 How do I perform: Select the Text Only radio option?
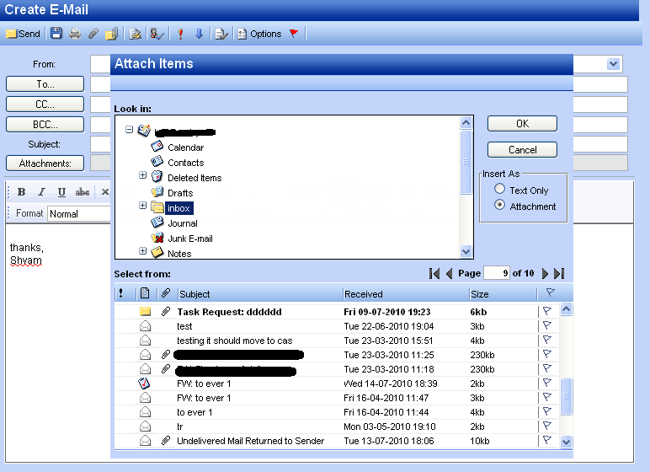[x=500, y=190]
